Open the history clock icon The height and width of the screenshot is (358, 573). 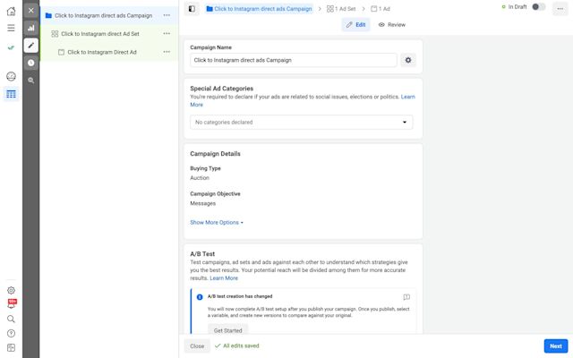click(31, 63)
